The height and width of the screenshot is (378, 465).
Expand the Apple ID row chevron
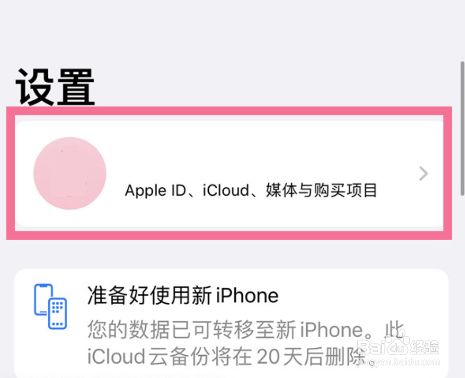(423, 174)
